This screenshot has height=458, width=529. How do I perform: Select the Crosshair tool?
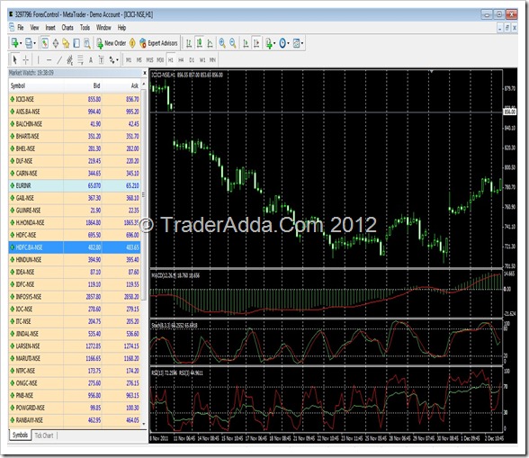[25, 60]
